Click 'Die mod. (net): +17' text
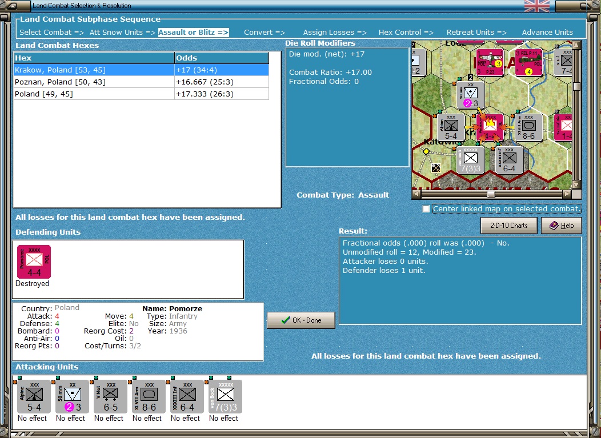The height and width of the screenshot is (438, 601). tap(327, 54)
